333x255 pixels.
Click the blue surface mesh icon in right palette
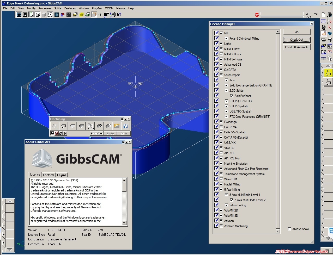tap(330, 34)
